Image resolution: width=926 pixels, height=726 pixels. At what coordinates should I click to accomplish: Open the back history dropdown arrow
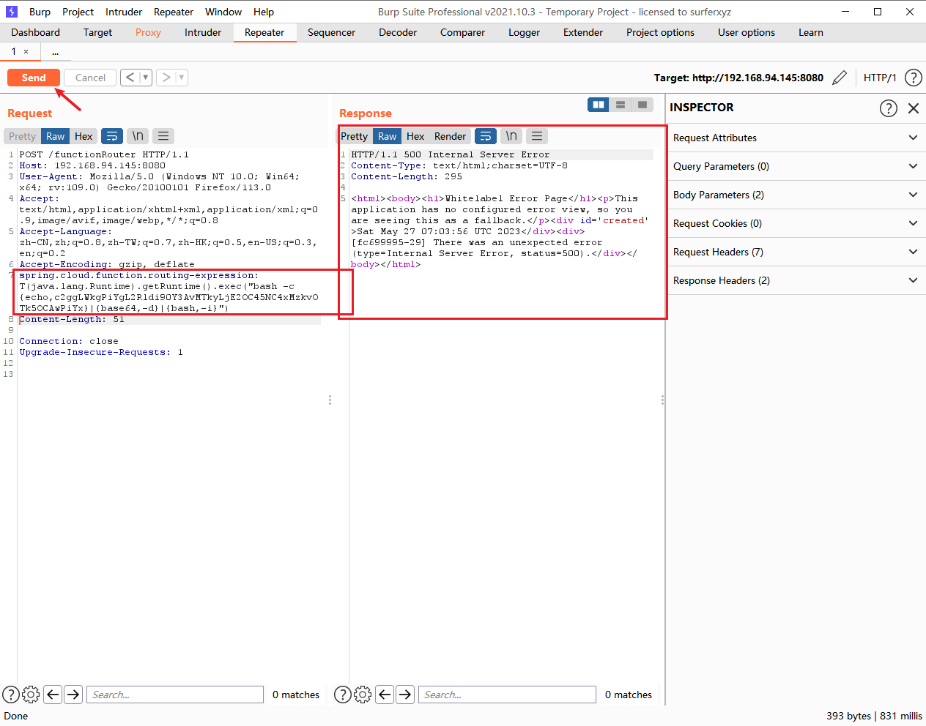pyautogui.click(x=146, y=78)
